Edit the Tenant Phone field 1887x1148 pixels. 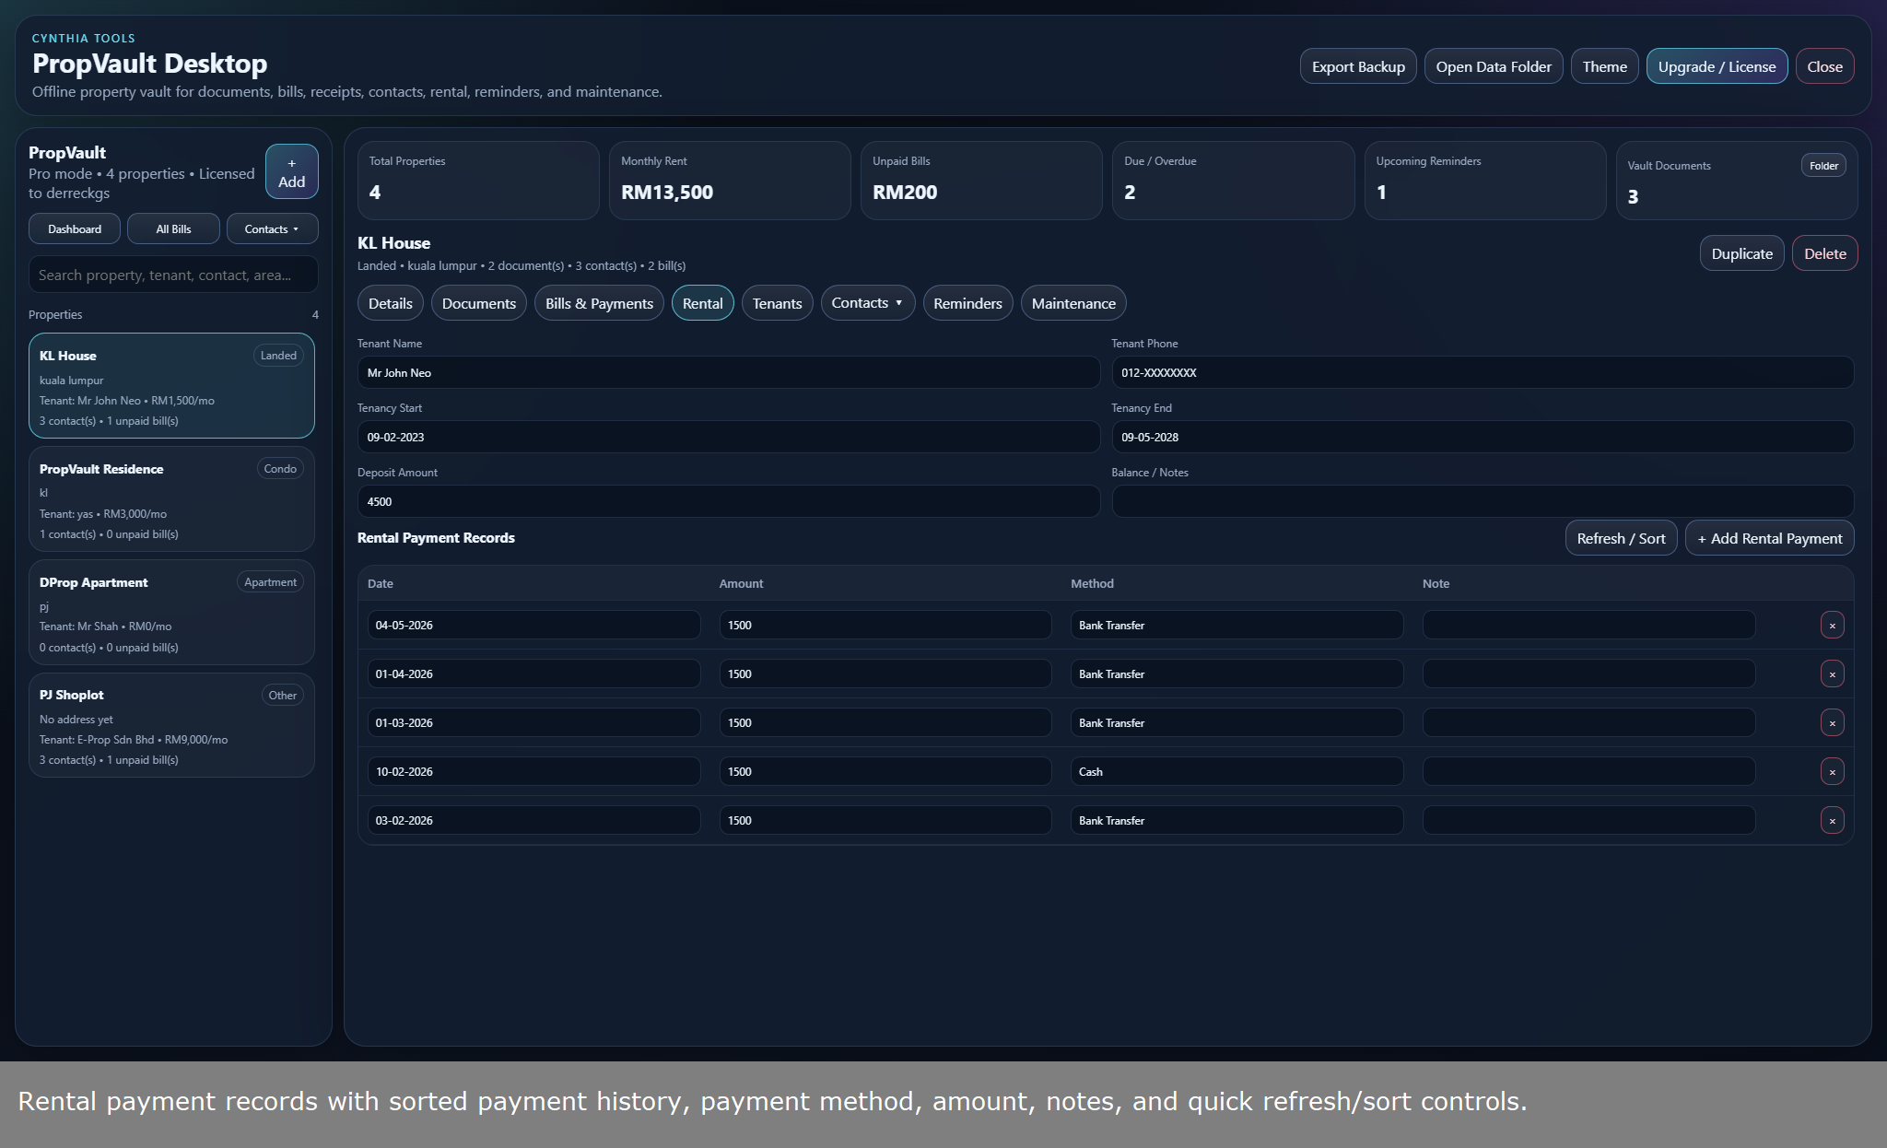pos(1483,372)
